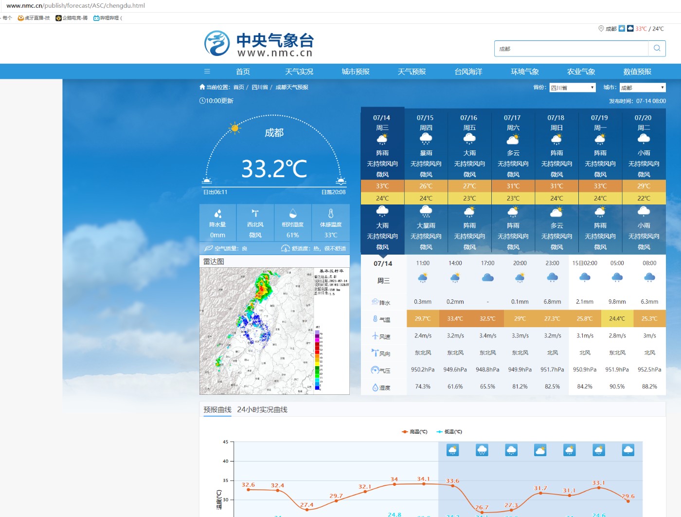Click the 952.5hPa pressure value
This screenshot has width=681, height=517.
pyautogui.click(x=649, y=369)
